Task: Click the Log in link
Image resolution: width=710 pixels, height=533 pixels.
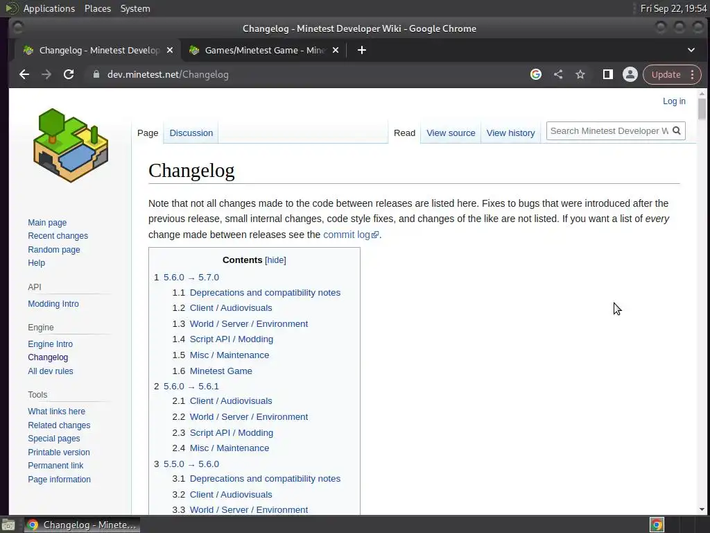Action: tap(674, 101)
